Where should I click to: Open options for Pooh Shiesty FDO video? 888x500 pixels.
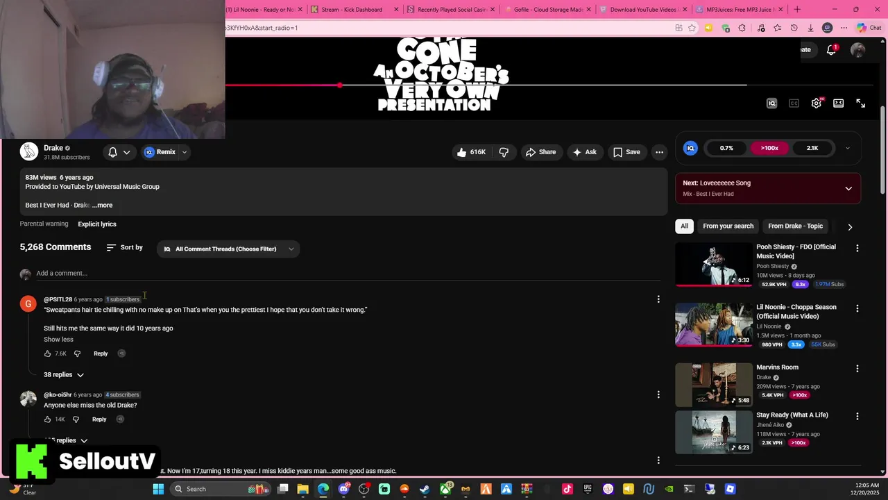[x=857, y=249]
